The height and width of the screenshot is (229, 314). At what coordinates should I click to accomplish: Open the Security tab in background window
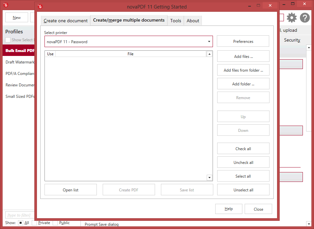pyautogui.click(x=292, y=40)
